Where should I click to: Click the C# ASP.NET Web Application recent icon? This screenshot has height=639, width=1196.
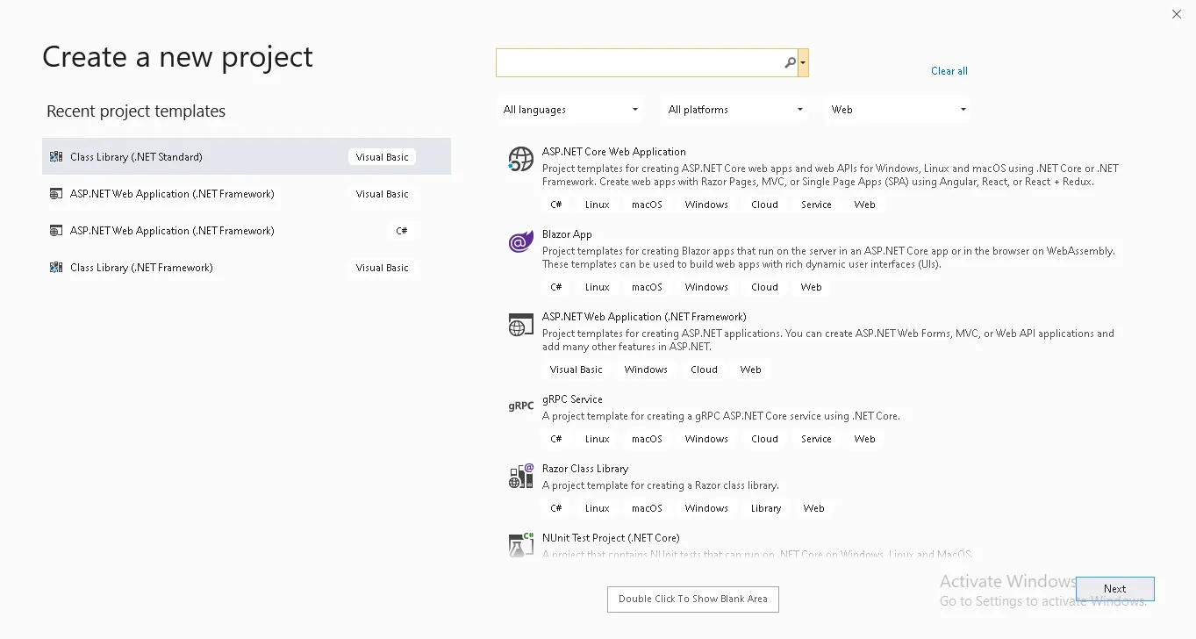coord(56,231)
